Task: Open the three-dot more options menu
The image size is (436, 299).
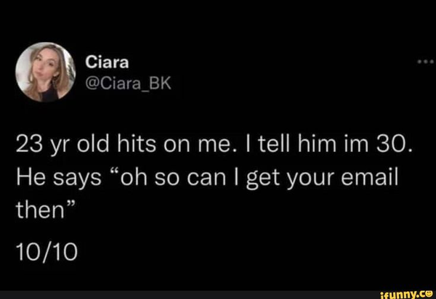Action: [425, 61]
